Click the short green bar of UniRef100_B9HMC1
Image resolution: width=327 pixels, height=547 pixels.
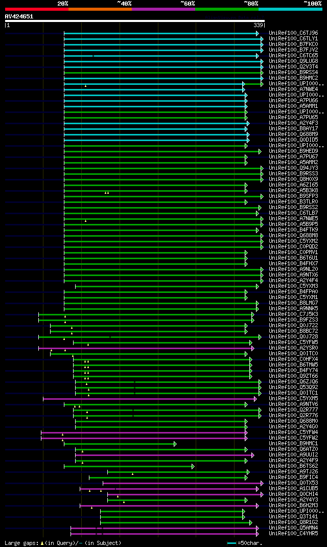pos(120,444)
